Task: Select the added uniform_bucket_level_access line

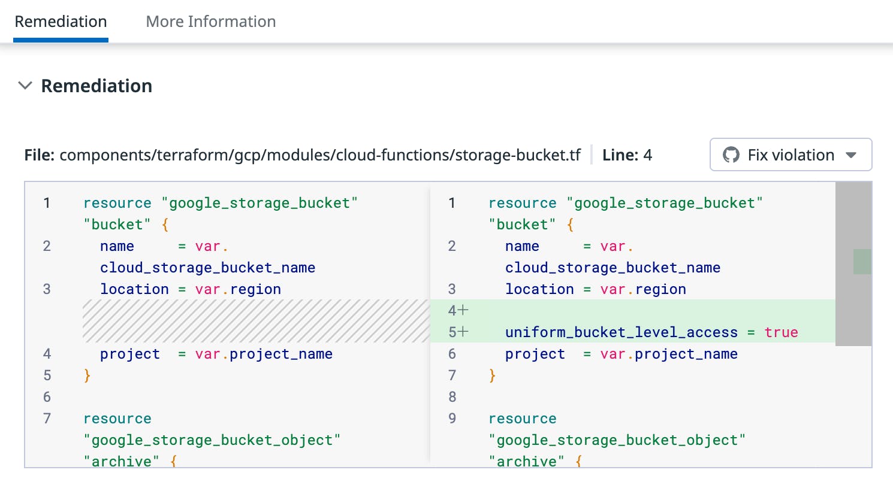Action: [x=622, y=332]
